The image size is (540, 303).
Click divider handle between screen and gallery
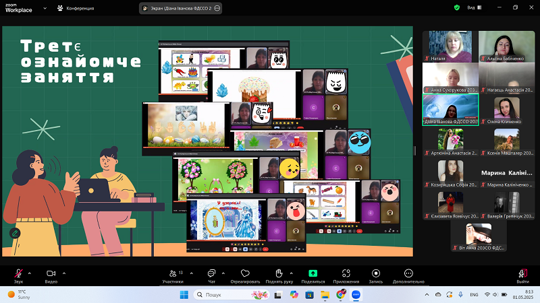pyautogui.click(x=414, y=150)
